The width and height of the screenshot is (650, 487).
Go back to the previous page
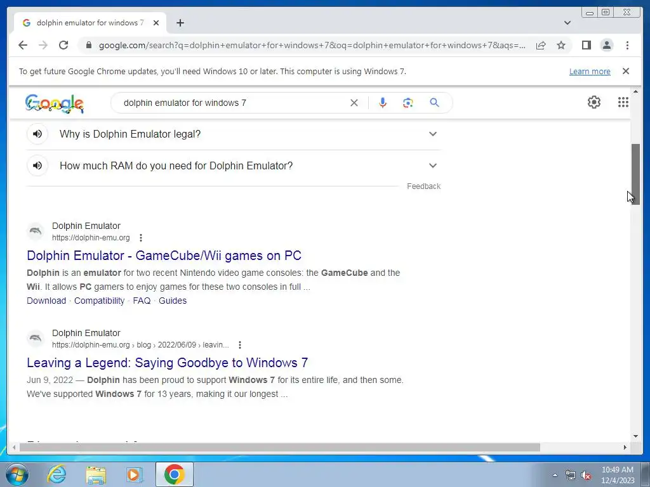23,45
